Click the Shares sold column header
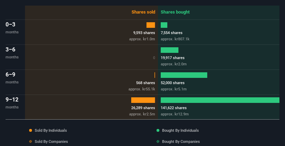Image resolution: width=285 pixels, height=146 pixels. coord(143,12)
